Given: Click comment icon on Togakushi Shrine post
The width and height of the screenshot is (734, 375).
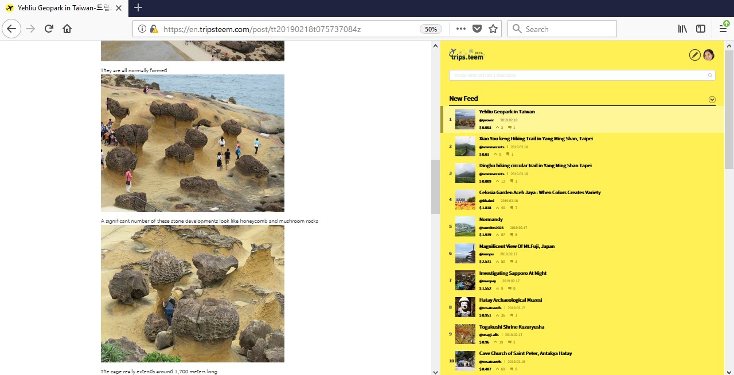Looking at the screenshot, I should tap(510, 342).
